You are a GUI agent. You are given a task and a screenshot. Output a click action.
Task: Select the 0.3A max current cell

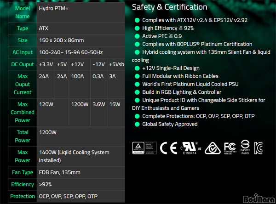[99, 84]
